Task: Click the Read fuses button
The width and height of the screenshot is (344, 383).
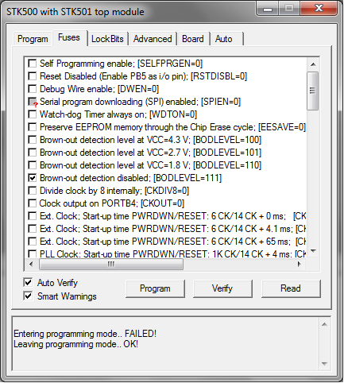Action: (x=291, y=288)
